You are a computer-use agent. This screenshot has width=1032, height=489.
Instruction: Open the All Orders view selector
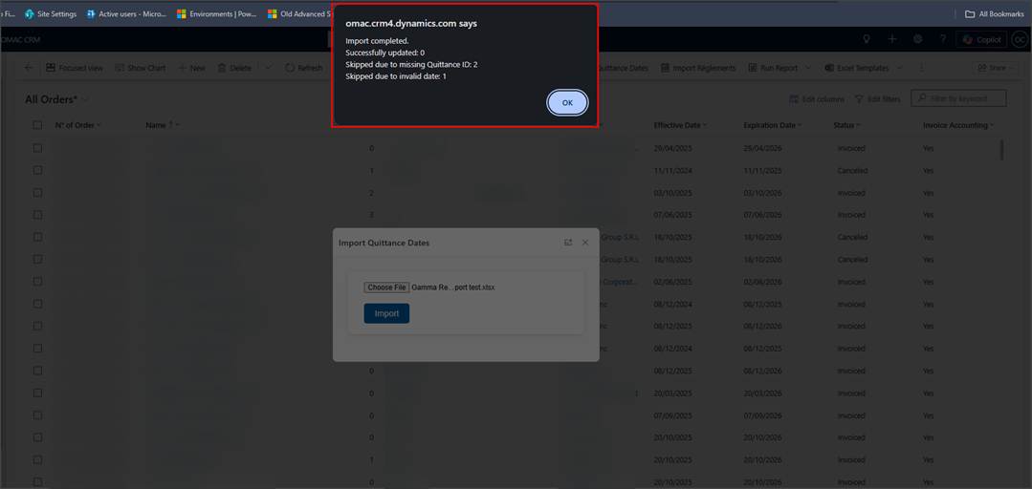coord(56,99)
